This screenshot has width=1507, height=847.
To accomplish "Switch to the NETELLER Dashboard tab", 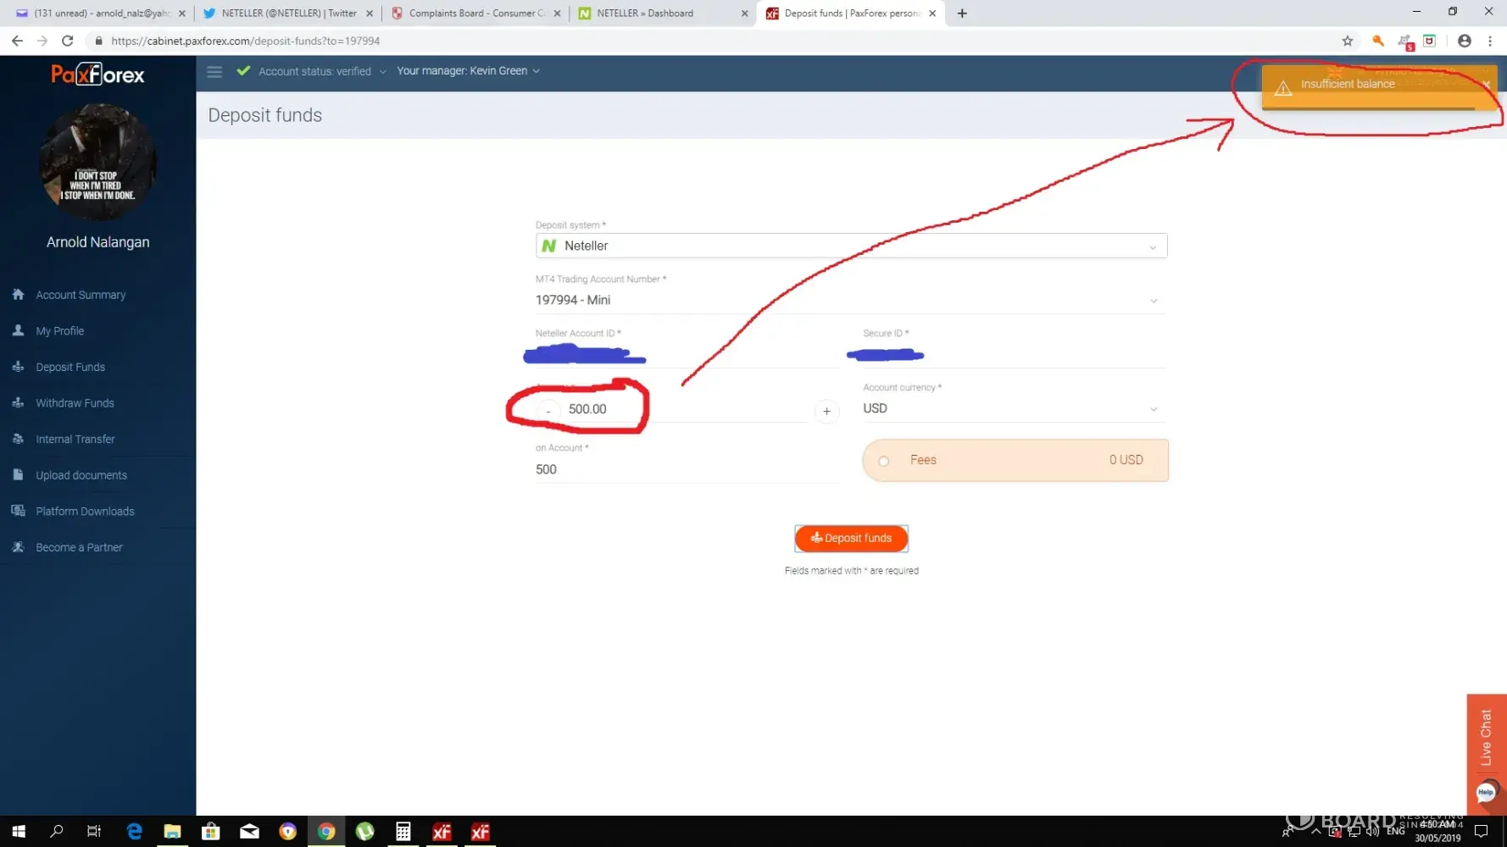I will point(661,14).
